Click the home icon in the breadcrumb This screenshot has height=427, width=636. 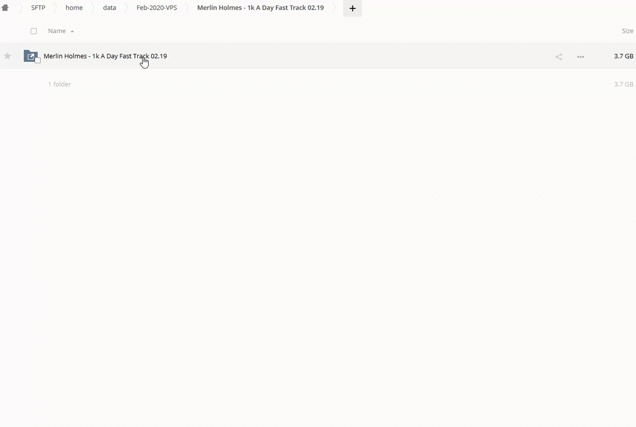[x=5, y=8]
